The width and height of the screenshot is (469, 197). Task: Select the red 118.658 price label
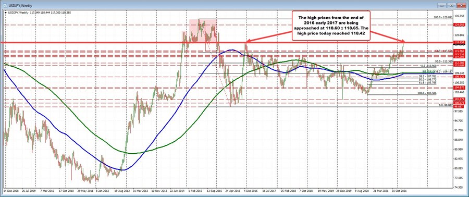point(459,43)
